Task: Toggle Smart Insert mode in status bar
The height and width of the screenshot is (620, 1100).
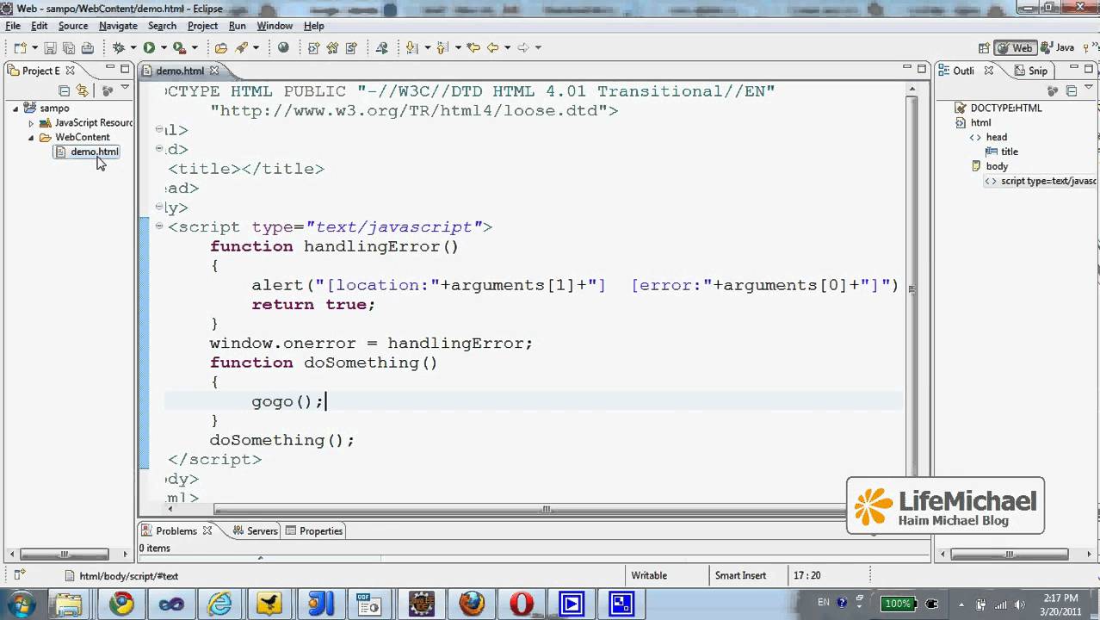Action: (740, 575)
